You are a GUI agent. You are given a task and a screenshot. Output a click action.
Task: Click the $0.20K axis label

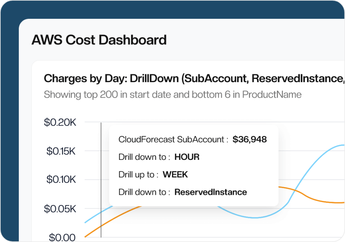point(60,123)
